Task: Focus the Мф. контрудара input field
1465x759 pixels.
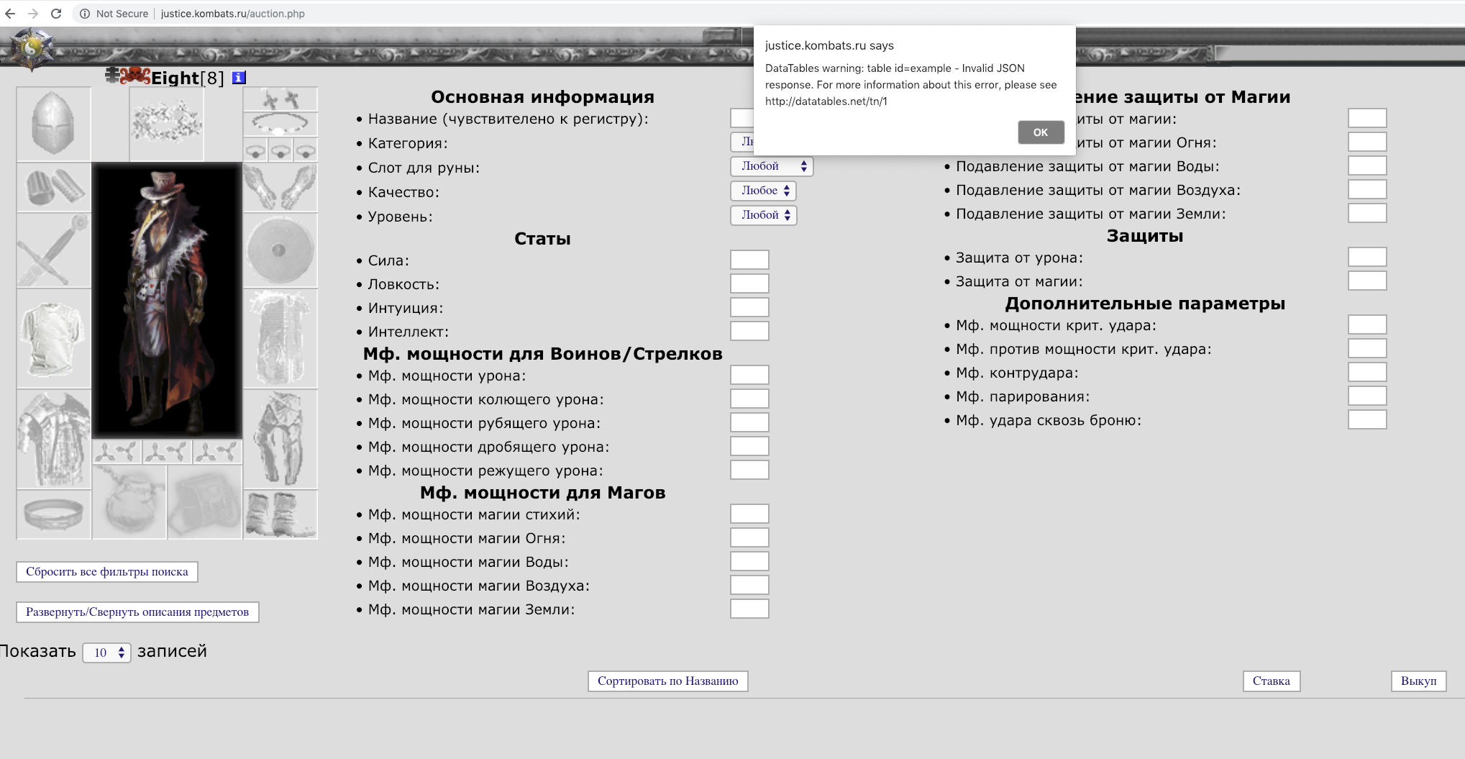Action: [1367, 372]
